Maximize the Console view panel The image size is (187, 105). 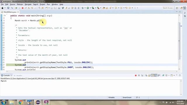[x=180, y=75]
